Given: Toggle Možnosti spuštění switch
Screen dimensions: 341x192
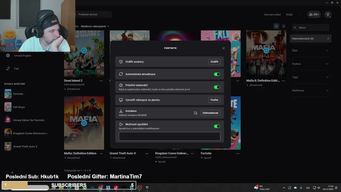Looking at the screenshot, I should (217, 126).
